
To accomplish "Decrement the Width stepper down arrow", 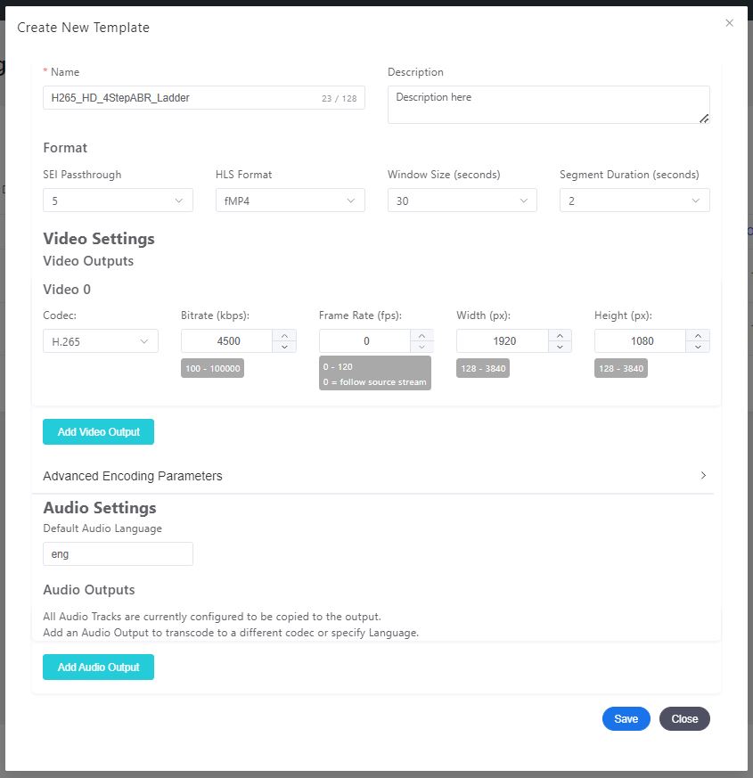I will coord(560,347).
